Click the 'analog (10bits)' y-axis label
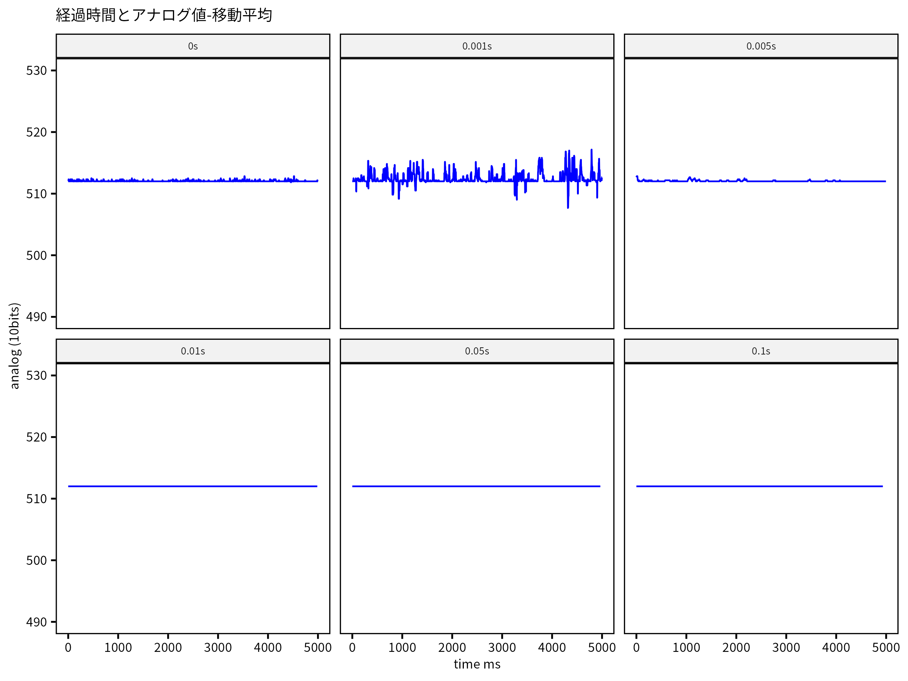The image size is (908, 681). [14, 346]
